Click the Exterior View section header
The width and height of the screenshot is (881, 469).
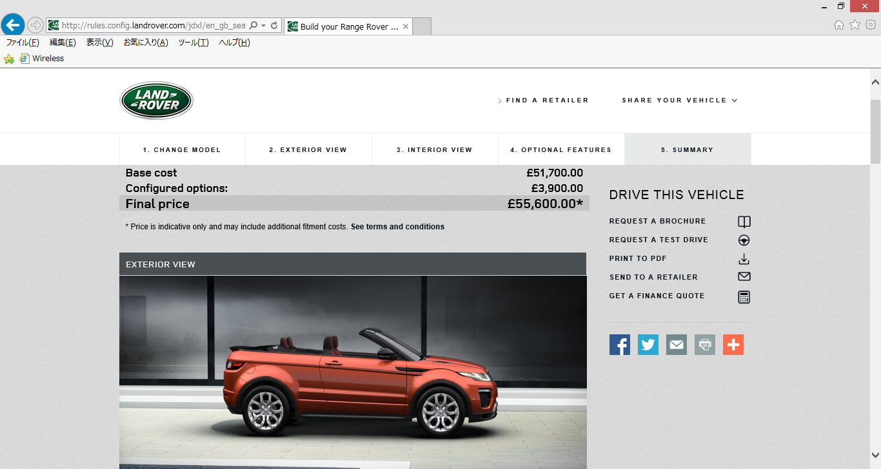pyautogui.click(x=353, y=264)
